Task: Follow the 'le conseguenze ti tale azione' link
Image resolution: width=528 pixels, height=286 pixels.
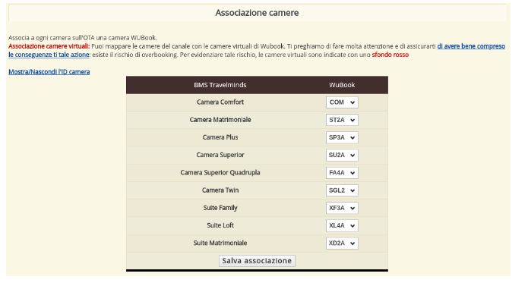Action: click(x=49, y=55)
